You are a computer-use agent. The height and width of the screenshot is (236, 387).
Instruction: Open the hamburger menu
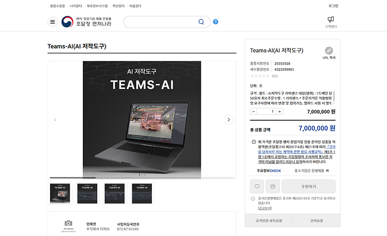point(52,22)
